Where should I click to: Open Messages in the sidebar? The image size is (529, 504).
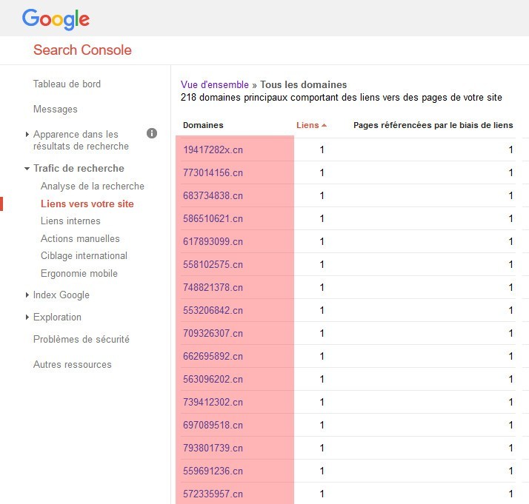click(56, 109)
